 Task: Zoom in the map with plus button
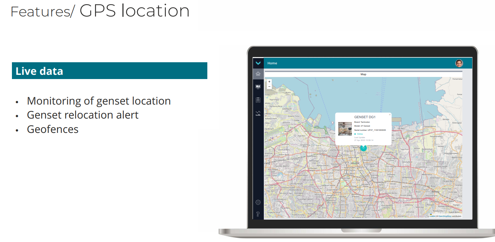point(269,81)
